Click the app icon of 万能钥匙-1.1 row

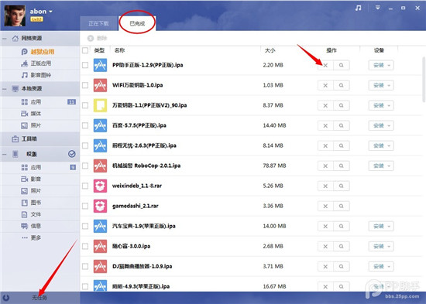click(100, 105)
